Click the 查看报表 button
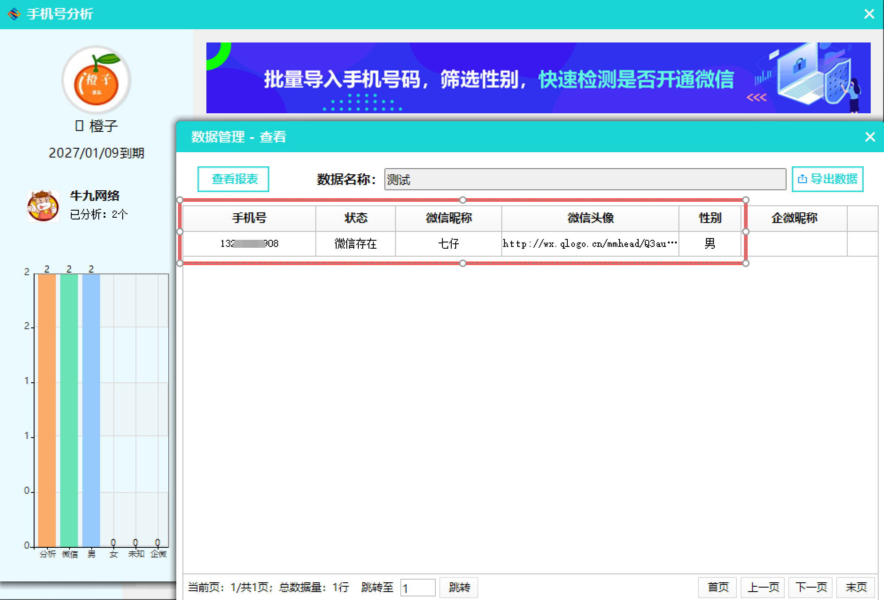The image size is (884, 600). pyautogui.click(x=233, y=179)
